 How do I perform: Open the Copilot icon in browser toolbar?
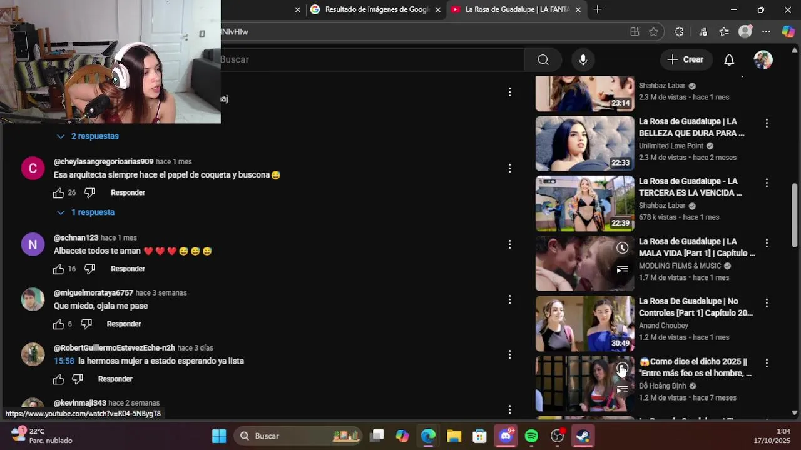click(x=788, y=32)
